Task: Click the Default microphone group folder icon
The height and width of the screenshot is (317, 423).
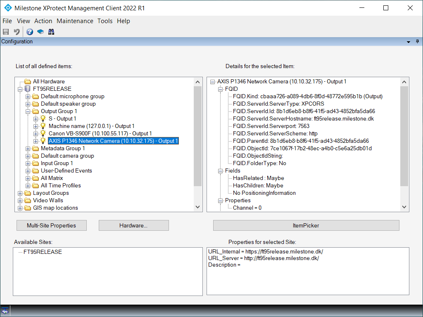Action: [x=36, y=96]
